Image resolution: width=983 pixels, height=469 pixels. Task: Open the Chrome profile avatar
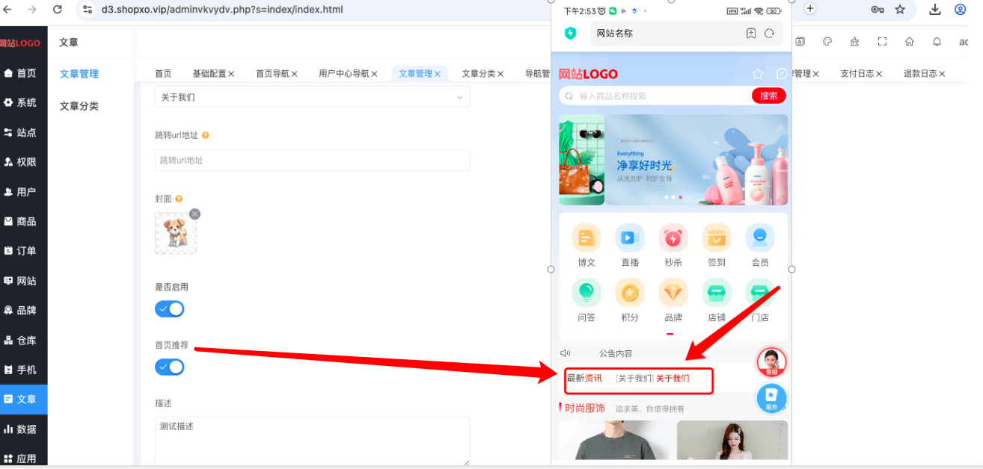point(961,9)
